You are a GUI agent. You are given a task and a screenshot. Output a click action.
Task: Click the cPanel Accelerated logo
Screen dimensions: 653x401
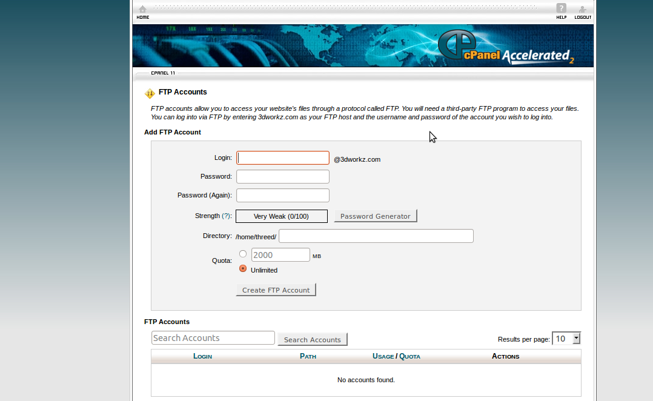[x=505, y=47]
